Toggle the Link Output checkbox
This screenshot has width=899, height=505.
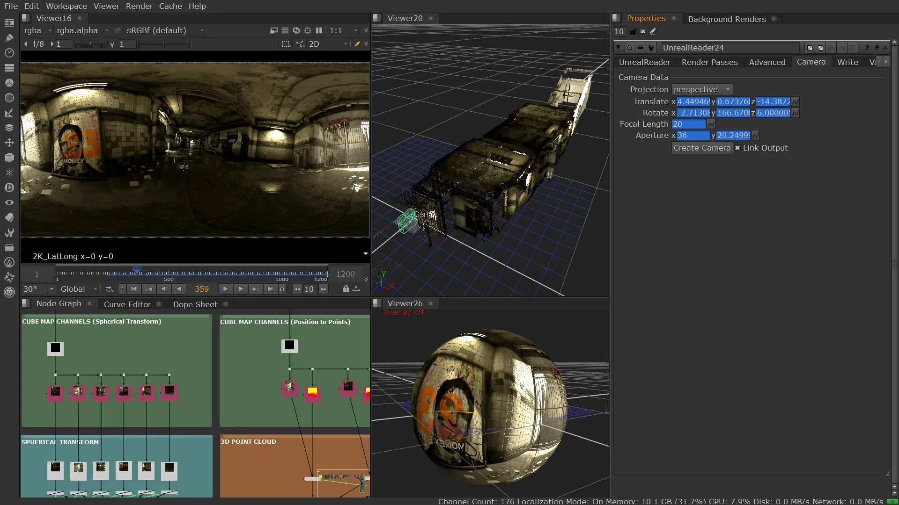pos(737,148)
